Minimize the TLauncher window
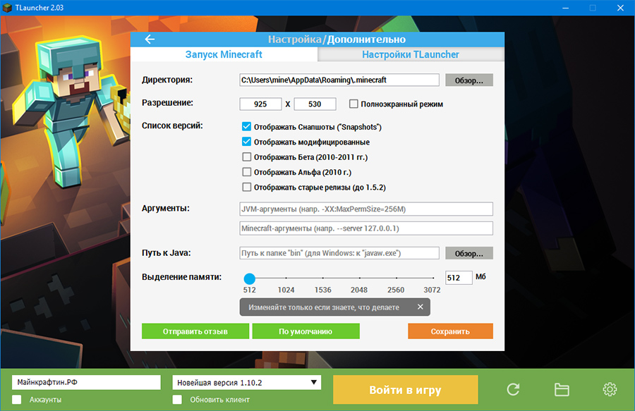The image size is (635, 411). coord(567,8)
